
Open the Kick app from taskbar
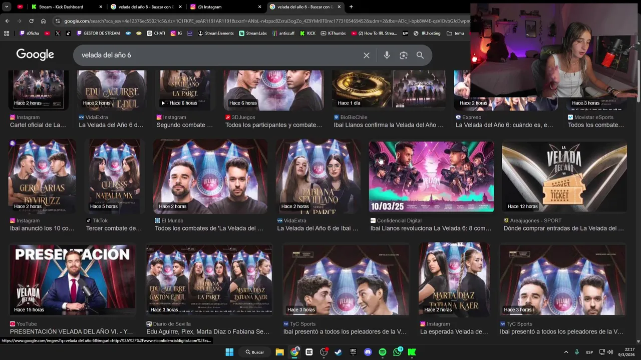412,352
